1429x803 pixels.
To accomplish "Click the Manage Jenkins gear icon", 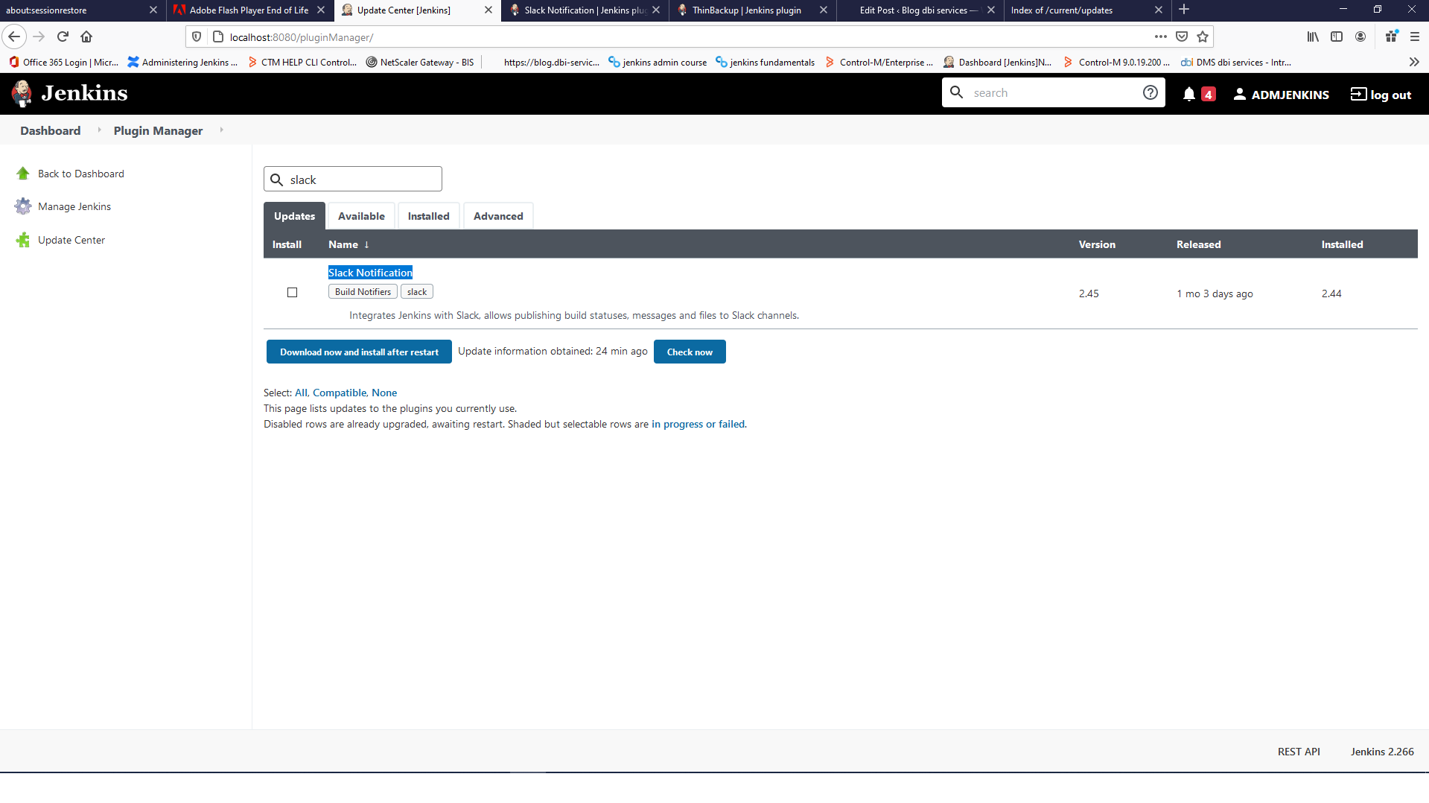I will [23, 206].
